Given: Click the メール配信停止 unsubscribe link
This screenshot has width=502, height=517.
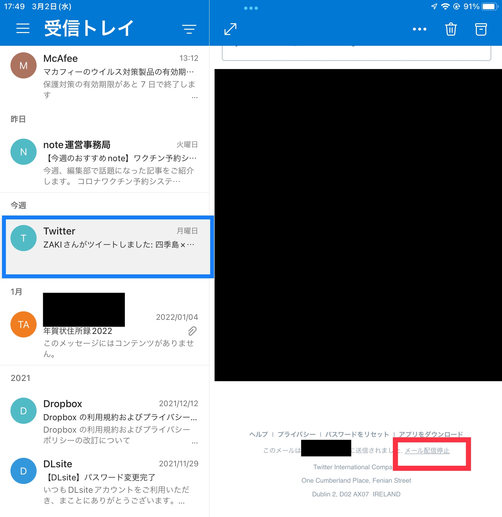Looking at the screenshot, I should click(427, 451).
